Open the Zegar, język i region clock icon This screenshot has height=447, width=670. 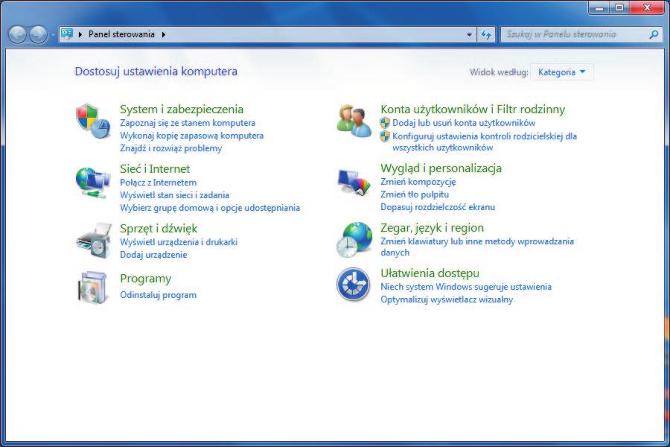[354, 240]
